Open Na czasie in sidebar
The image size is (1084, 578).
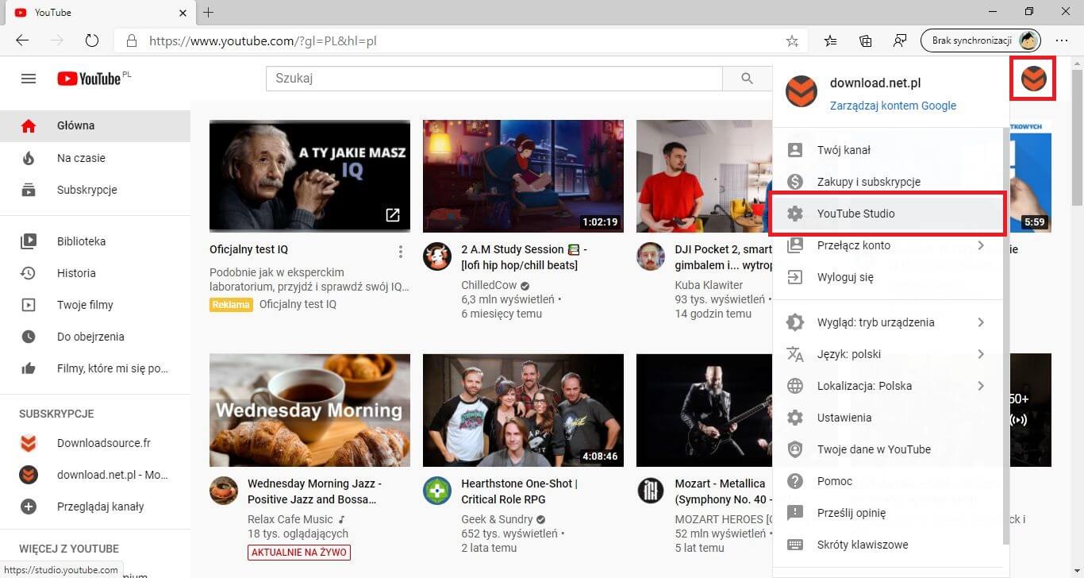tap(95, 158)
